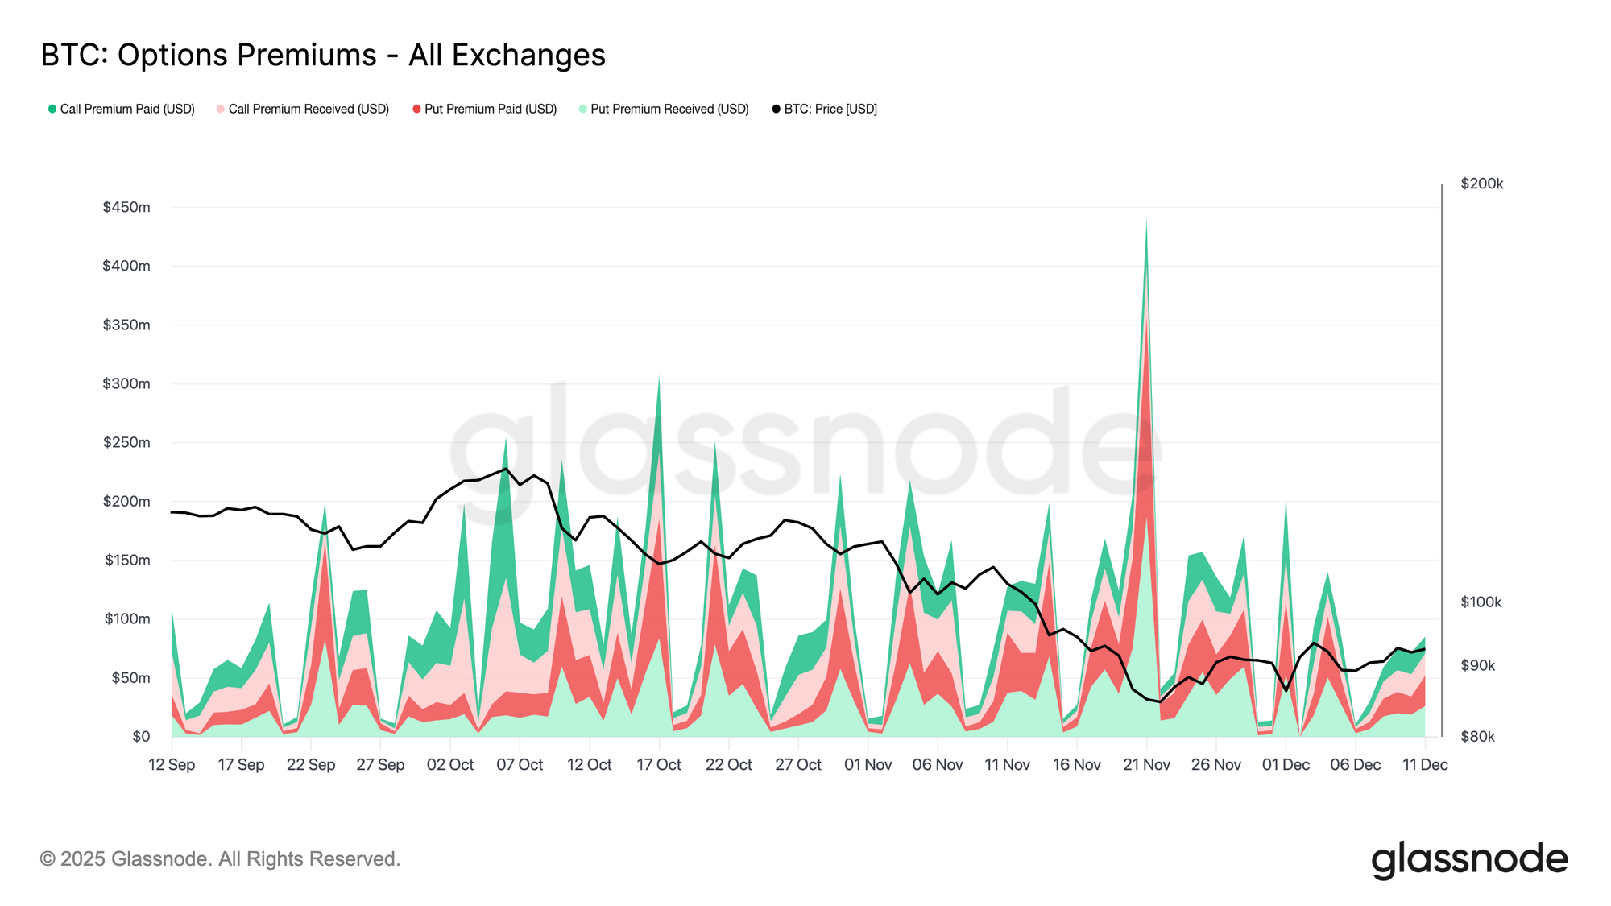Click the 12 Sep date label on x-axis
Viewport: 1611px width, 906px height.
tap(172, 765)
